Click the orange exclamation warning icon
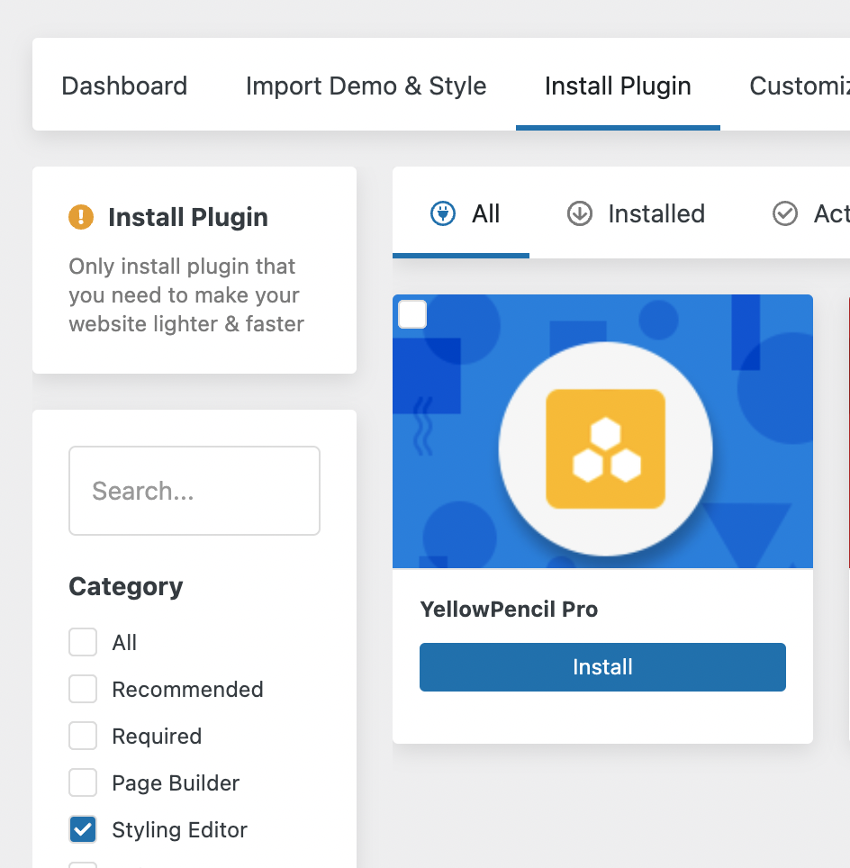Image resolution: width=850 pixels, height=868 pixels. [x=81, y=217]
